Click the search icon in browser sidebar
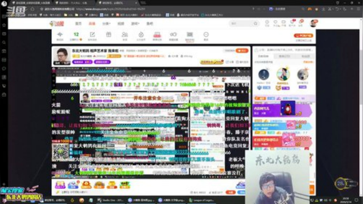 coord(4,42)
